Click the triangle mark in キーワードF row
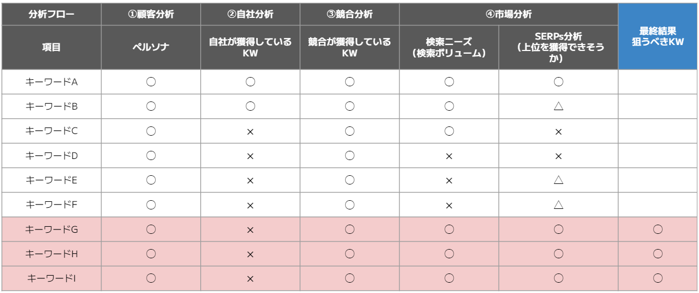Viewport: 699px width, 293px height. tap(558, 205)
